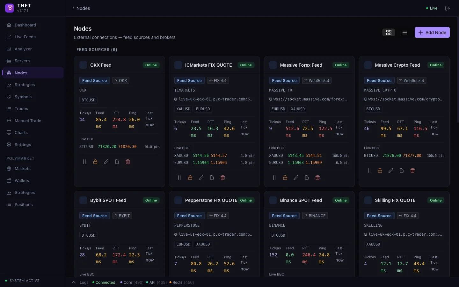Pause the OKX Feed node

point(84,162)
